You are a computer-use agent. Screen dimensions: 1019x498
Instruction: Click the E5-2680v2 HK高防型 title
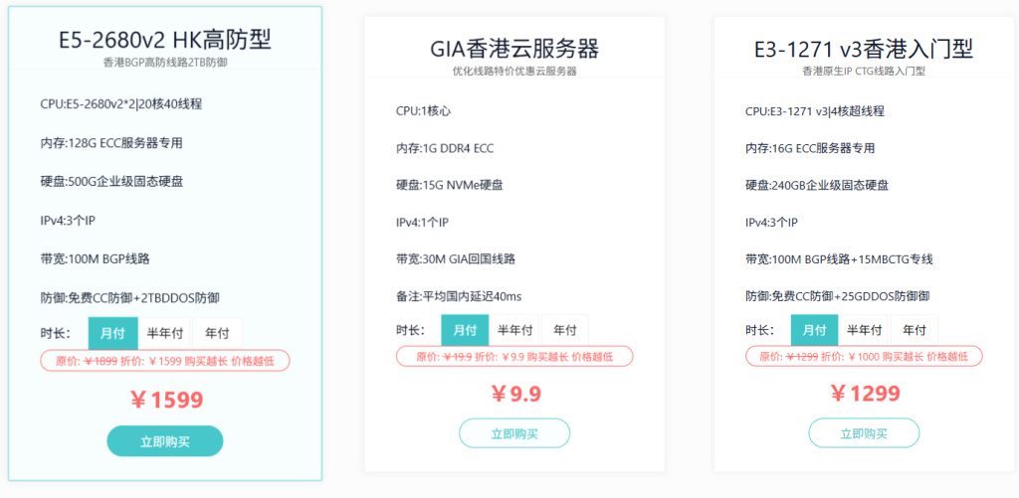[165, 40]
